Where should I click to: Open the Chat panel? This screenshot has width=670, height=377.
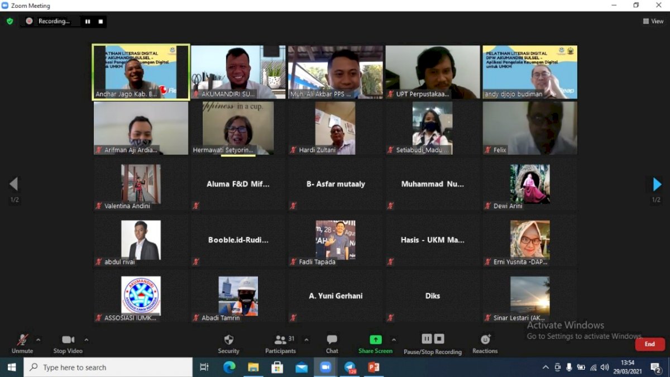click(x=332, y=343)
